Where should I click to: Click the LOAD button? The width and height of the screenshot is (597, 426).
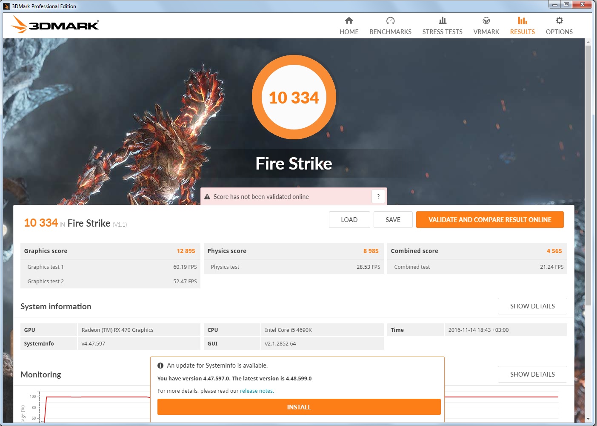(349, 220)
